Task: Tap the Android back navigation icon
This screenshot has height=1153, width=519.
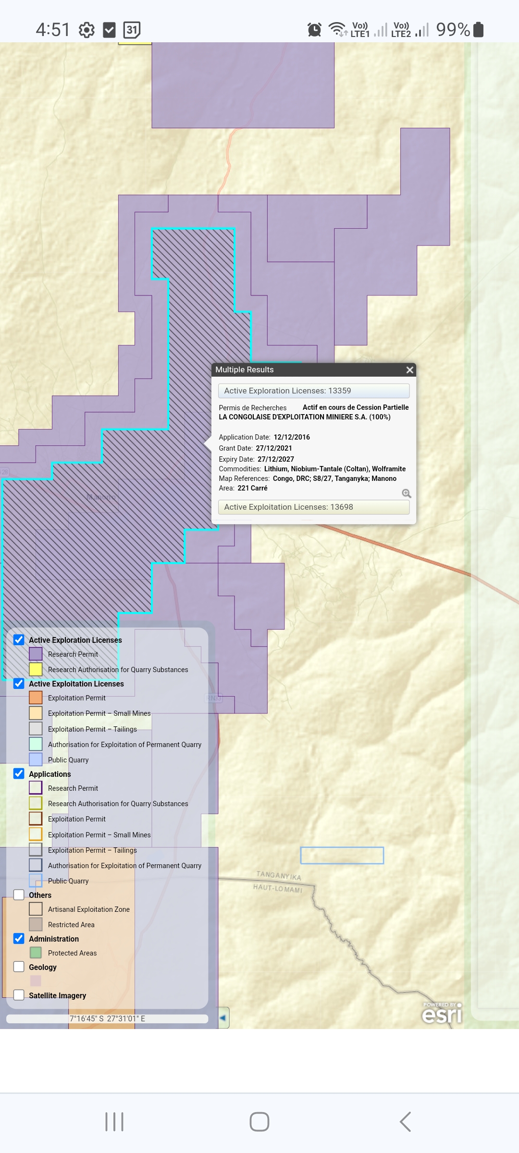Action: (x=405, y=1122)
